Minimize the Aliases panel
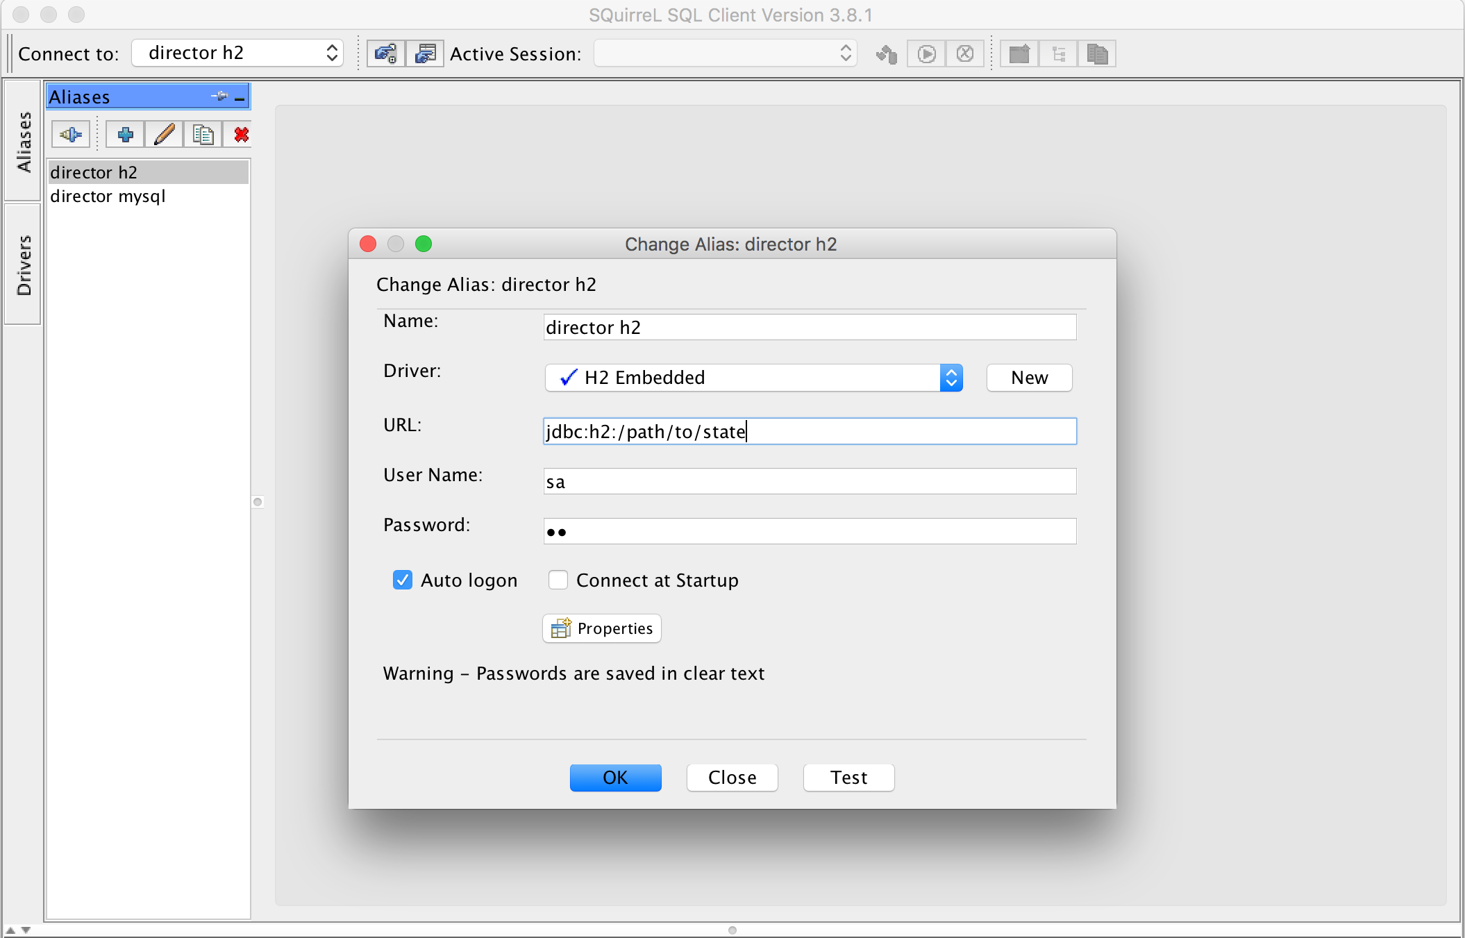The image size is (1465, 938). pos(240,98)
